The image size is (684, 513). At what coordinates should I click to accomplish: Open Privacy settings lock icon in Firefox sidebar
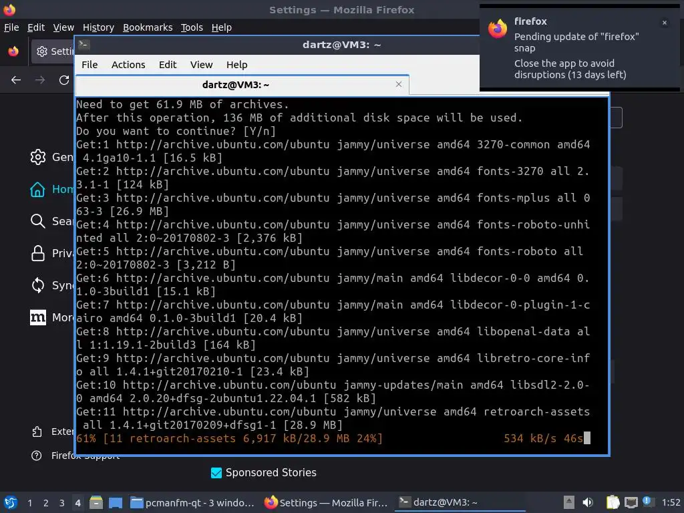(x=38, y=253)
